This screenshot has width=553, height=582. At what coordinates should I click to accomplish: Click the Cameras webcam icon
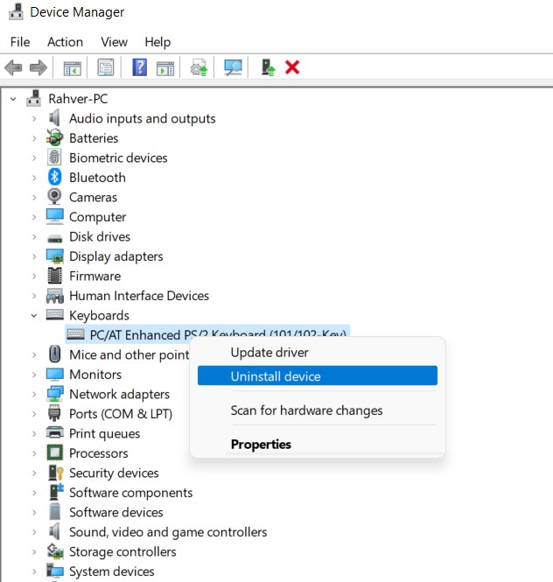54,196
